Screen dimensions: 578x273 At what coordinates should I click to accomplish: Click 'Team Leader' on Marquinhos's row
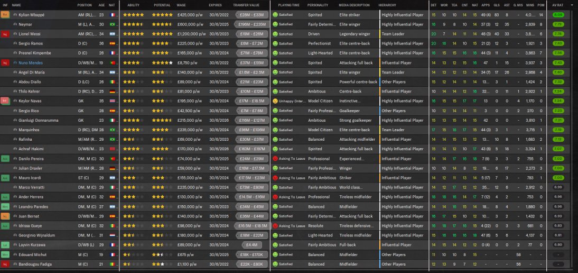click(x=393, y=130)
